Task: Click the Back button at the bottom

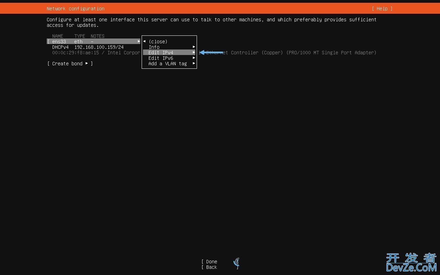Action: click(x=220, y=267)
